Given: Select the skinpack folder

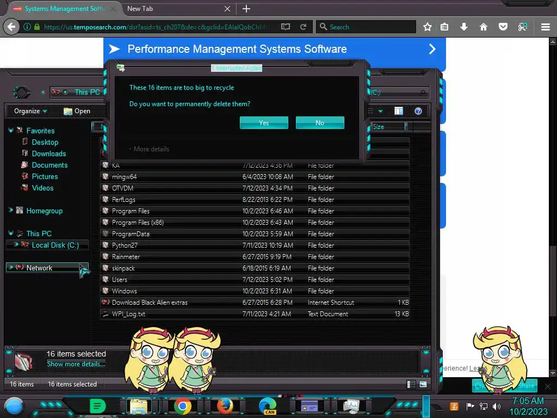Looking at the screenshot, I should [x=255, y=268].
